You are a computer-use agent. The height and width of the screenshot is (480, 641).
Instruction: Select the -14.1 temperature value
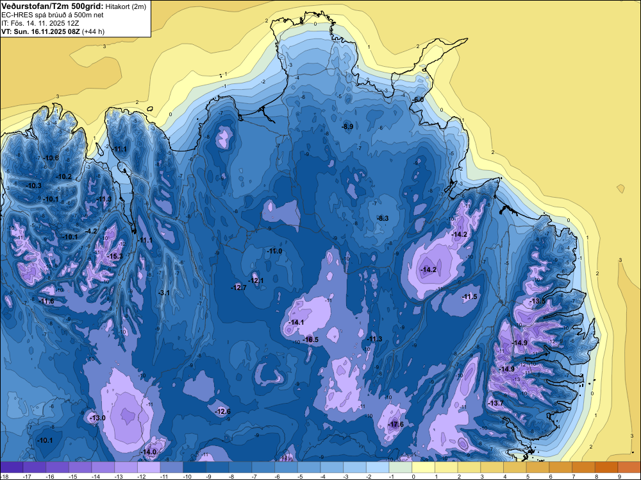[x=296, y=322]
